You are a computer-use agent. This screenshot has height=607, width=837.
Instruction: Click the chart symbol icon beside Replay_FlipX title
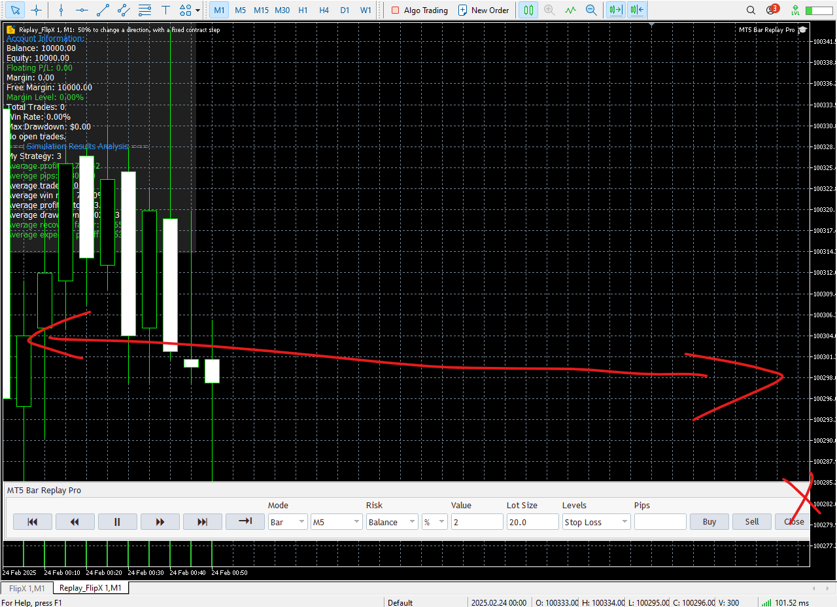pyautogui.click(x=10, y=29)
